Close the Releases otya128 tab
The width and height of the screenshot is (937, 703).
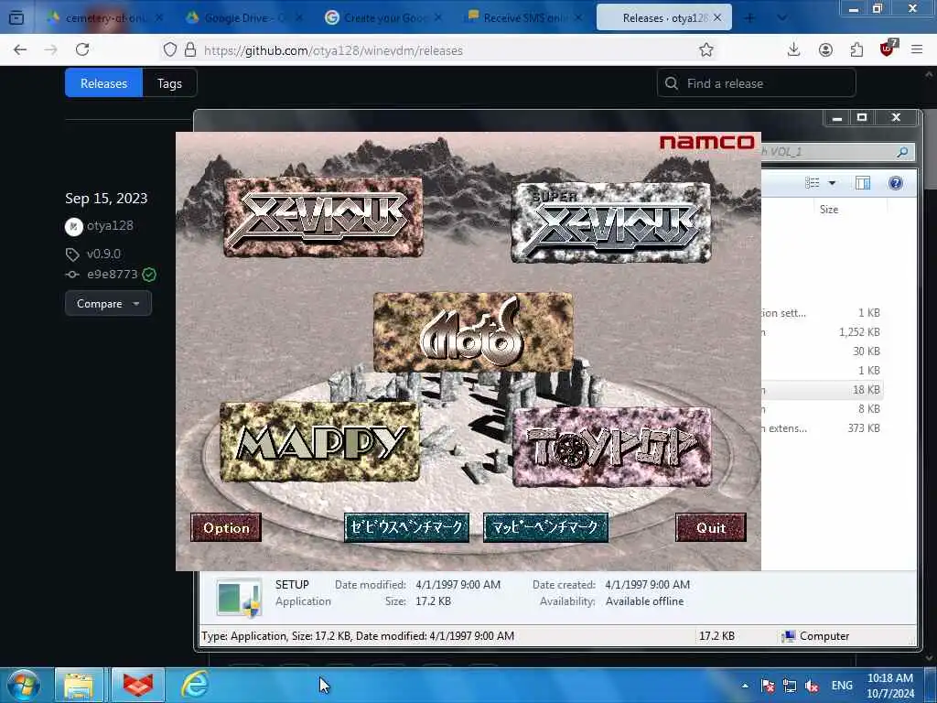click(x=717, y=18)
